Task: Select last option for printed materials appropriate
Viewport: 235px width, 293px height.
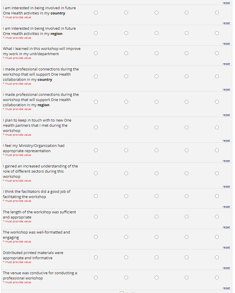Action: coord(217,257)
